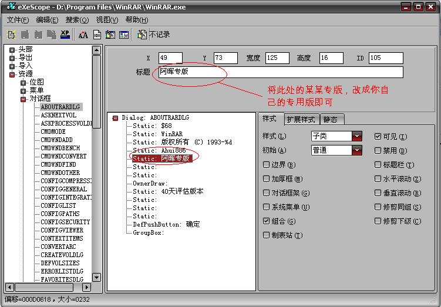Enable the 加厚框 checkbox
The width and height of the screenshot is (441, 307).
266,179
